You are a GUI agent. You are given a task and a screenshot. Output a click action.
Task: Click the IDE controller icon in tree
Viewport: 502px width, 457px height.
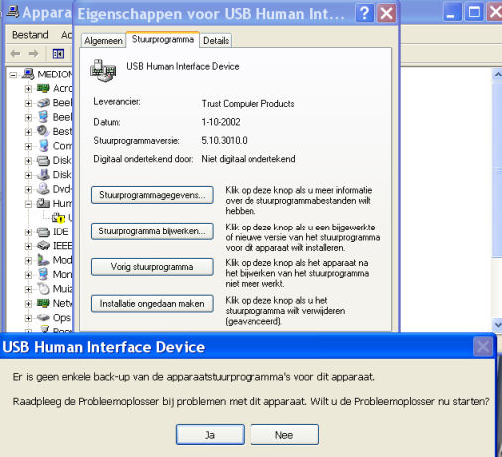(43, 232)
